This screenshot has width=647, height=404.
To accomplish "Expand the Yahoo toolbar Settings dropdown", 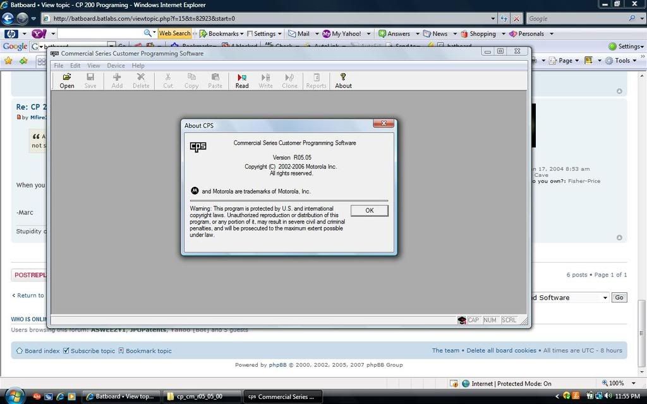I will pyautogui.click(x=280, y=34).
